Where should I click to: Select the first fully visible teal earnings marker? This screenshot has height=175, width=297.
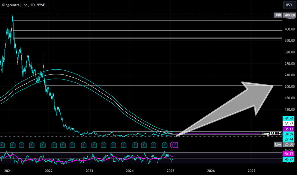[13, 145]
